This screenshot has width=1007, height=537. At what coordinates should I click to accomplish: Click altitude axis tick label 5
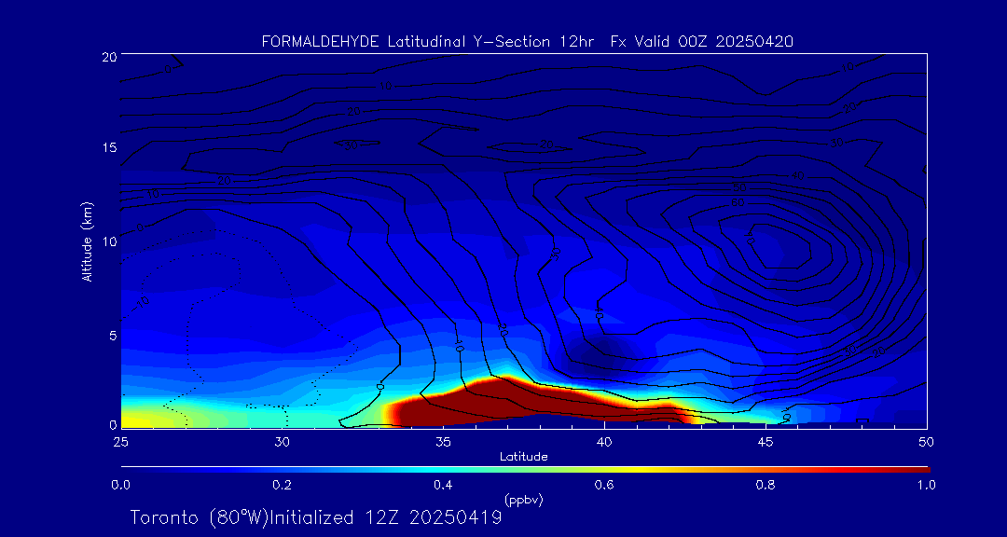pos(112,336)
